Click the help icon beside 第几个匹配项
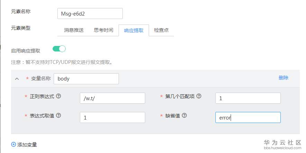 pos(199,96)
